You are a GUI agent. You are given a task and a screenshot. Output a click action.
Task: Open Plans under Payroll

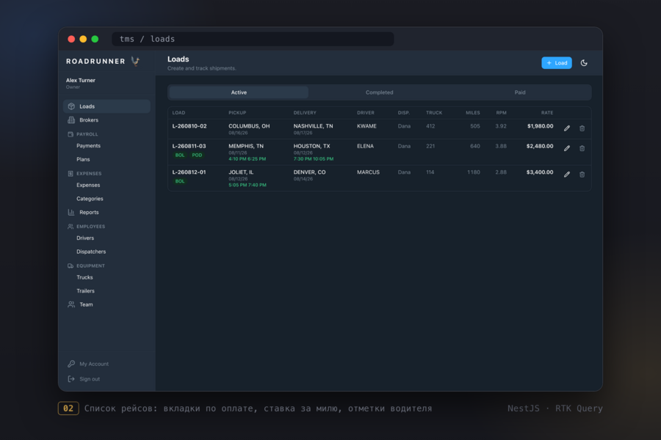pos(83,159)
